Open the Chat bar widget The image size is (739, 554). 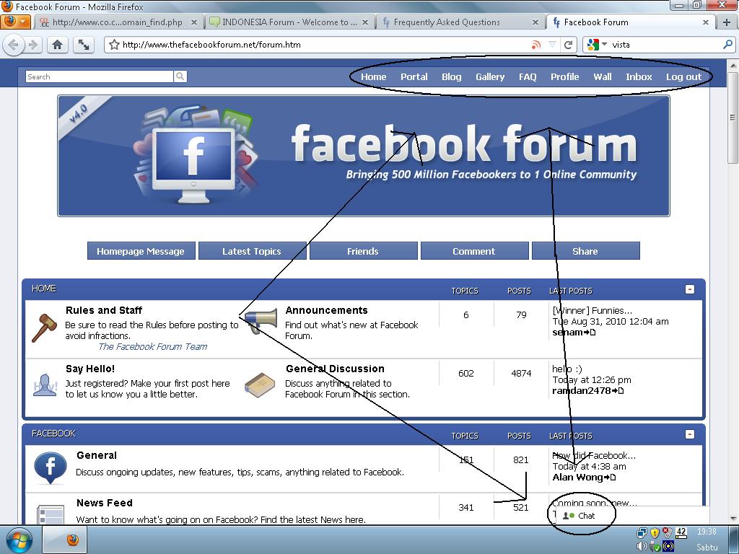581,516
